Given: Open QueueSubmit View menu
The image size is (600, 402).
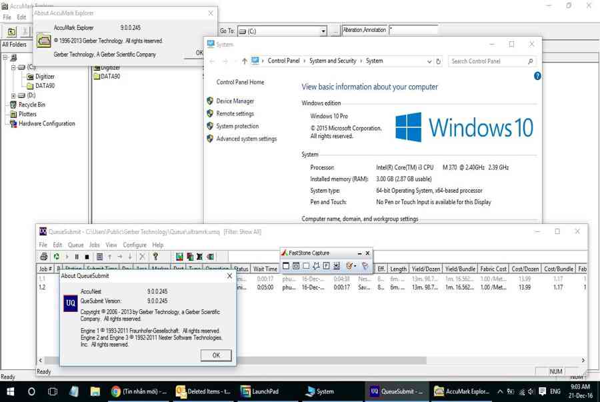Looking at the screenshot, I should click(x=111, y=245).
